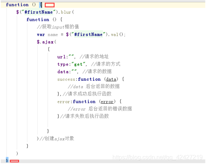The image size is (206, 164).
Task: Click "#firstName" string in the val() line
Action: tap(88, 34)
